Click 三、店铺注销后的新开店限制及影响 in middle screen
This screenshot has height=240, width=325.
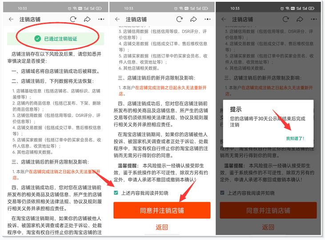click(156, 78)
